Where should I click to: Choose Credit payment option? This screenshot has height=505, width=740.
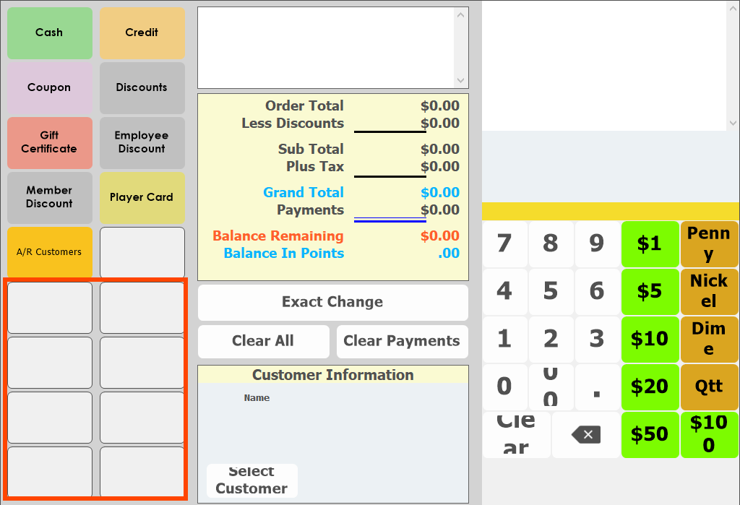(x=142, y=33)
